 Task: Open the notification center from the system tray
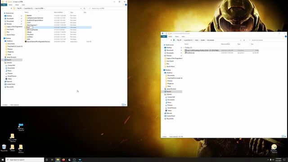[x=284, y=160]
